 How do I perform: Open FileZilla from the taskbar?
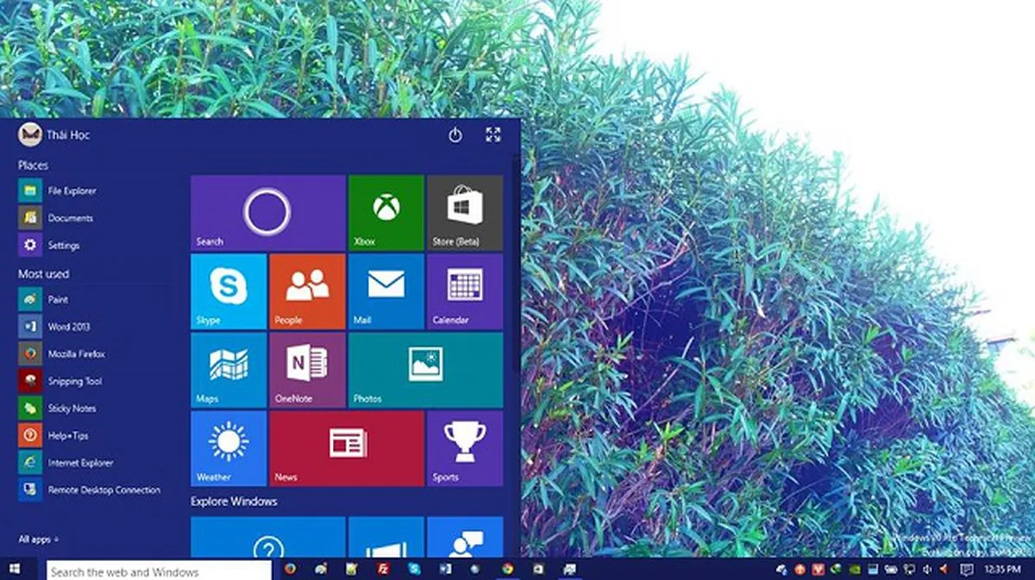coord(383,570)
